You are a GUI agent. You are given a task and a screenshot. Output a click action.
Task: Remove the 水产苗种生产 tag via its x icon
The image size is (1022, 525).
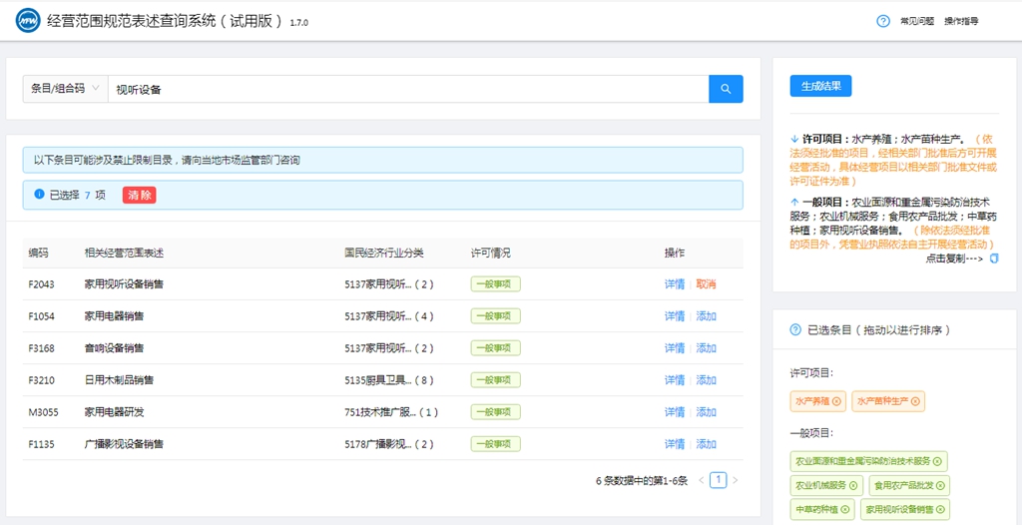(x=917, y=401)
